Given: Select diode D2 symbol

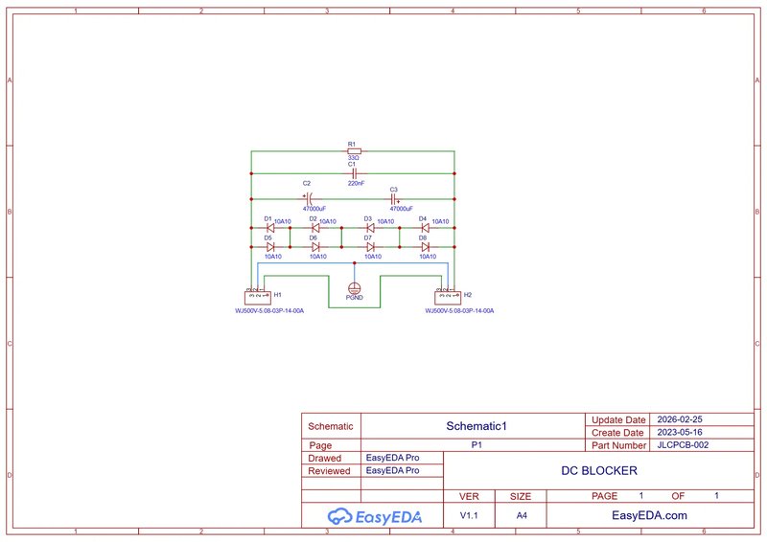Looking at the screenshot, I should pyautogui.click(x=315, y=228).
